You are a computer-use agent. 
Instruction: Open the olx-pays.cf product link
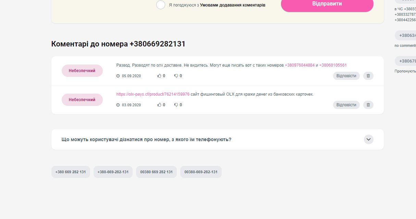[x=153, y=94]
